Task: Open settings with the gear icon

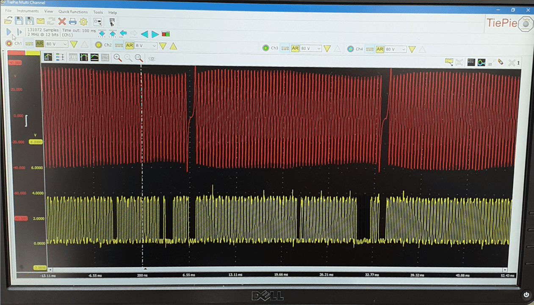Action: (x=83, y=22)
